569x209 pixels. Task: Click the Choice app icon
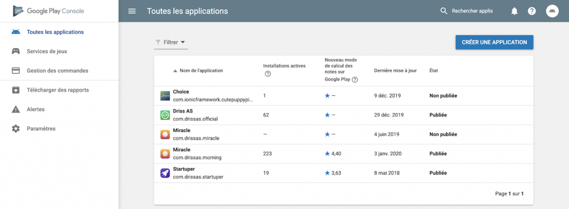[165, 96]
